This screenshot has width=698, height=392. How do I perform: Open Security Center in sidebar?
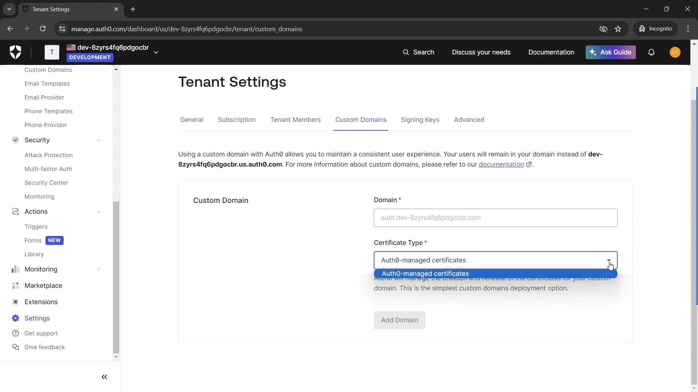pyautogui.click(x=46, y=183)
